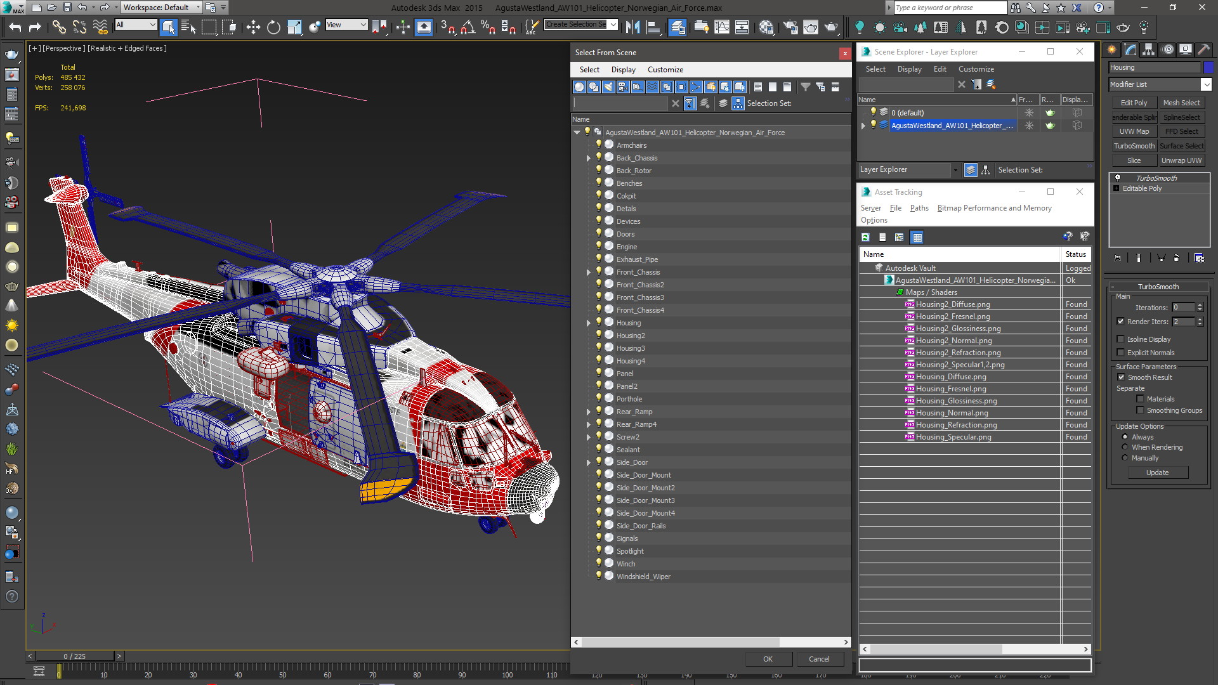This screenshot has width=1218, height=685.
Task: Toggle the 3D Snaps button
Action: point(447,27)
